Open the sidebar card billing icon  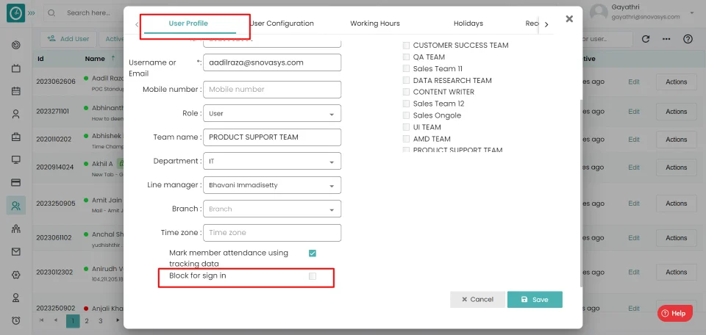pyautogui.click(x=16, y=183)
